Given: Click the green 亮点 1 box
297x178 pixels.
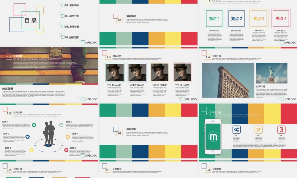Looking at the screenshot, I should [x=214, y=18].
